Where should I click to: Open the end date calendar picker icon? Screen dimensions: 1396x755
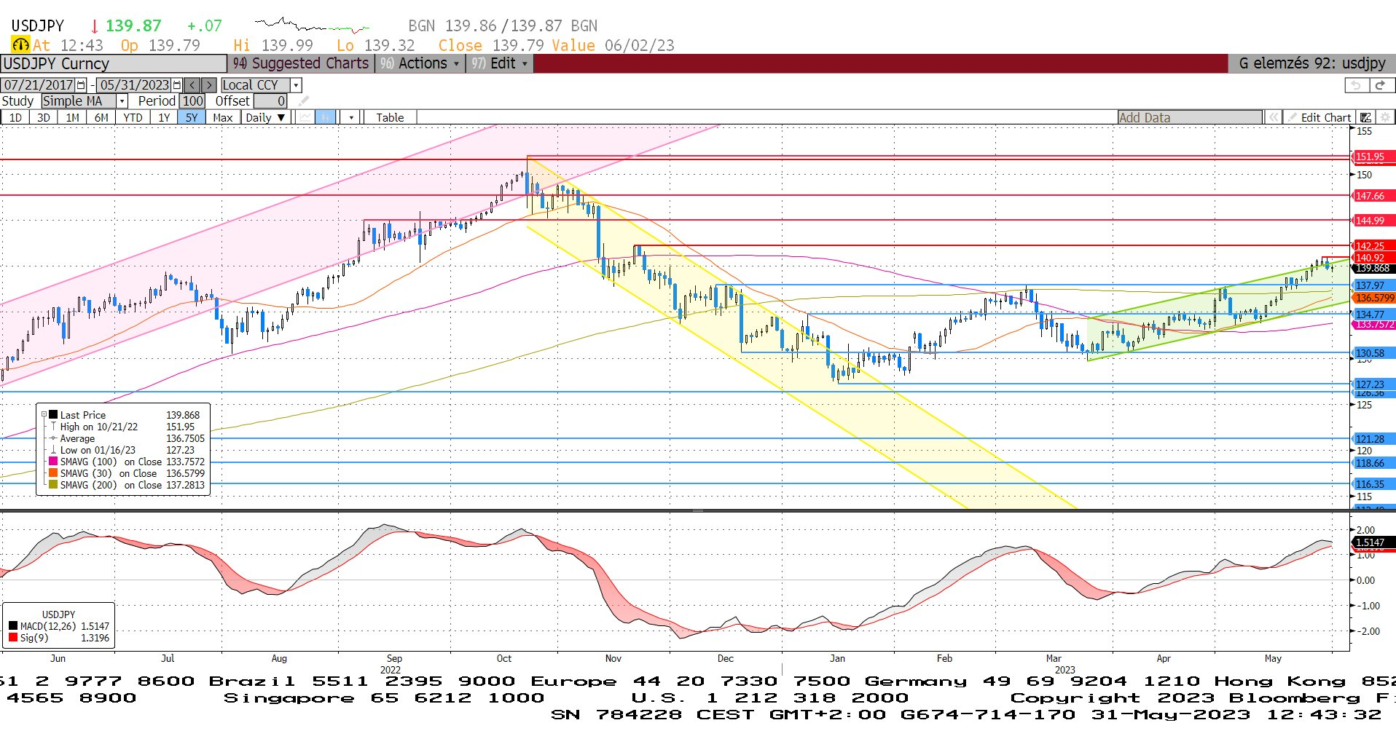[176, 85]
